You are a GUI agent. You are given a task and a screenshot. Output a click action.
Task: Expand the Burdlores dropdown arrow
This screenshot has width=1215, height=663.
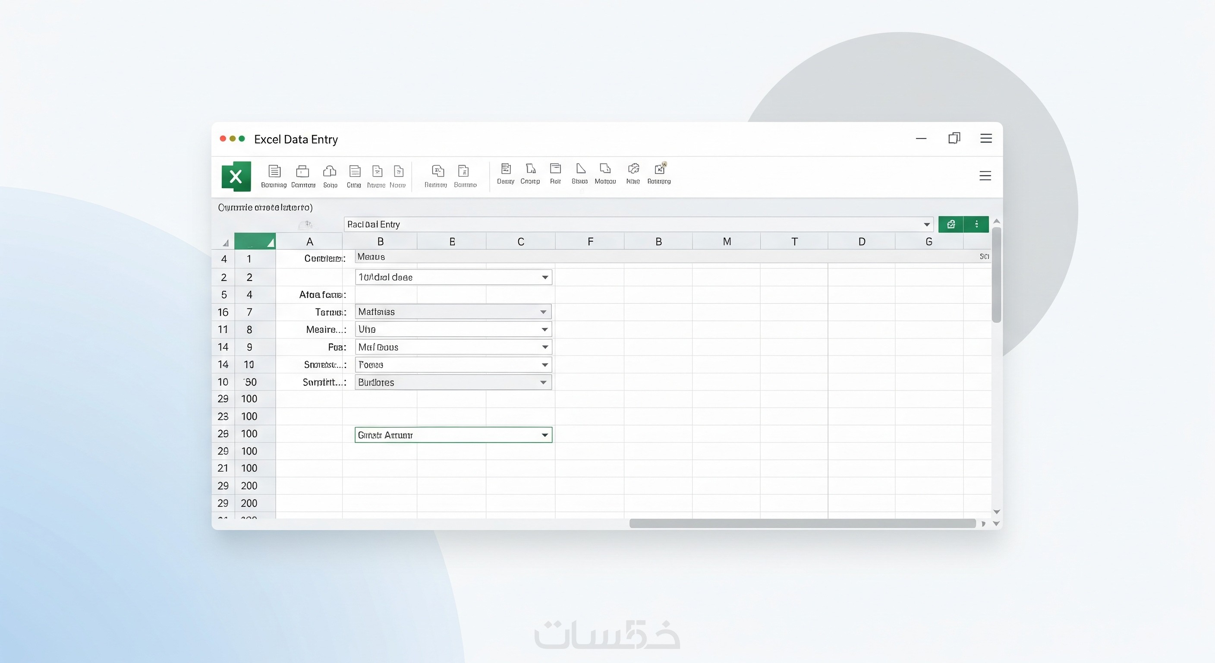pyautogui.click(x=543, y=382)
